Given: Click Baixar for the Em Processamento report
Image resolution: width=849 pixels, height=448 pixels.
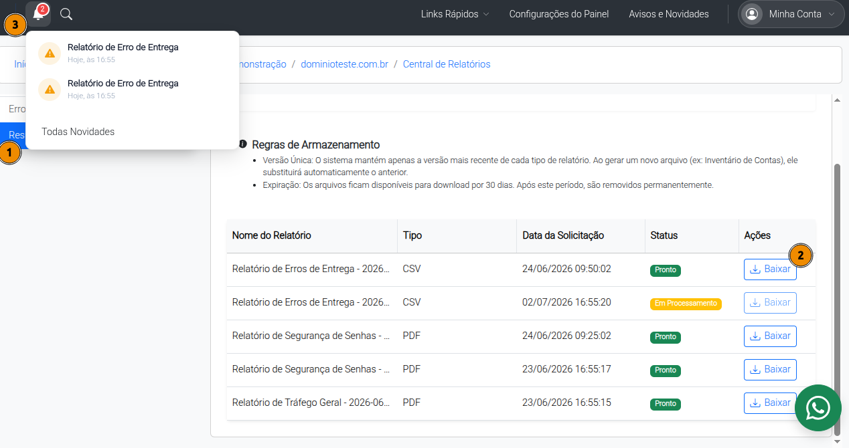Looking at the screenshot, I should click(770, 303).
